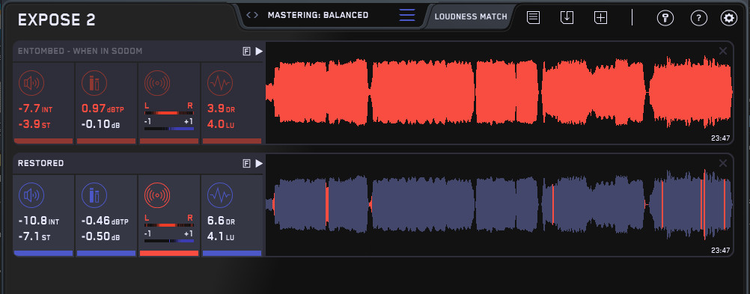Select the -7.7 INT loudness value

click(x=35, y=109)
